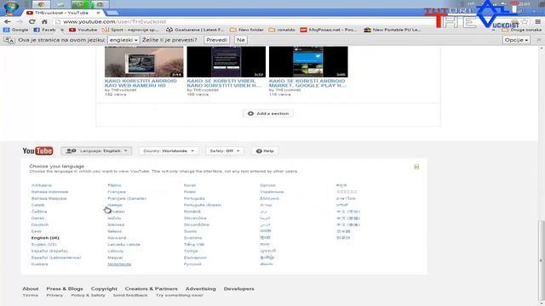Open the New folder bookmark folder
Image resolution: width=545 pixels, height=306 pixels.
click(247, 30)
